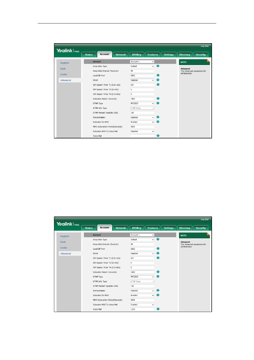254x360 pixels.
Task: Click DTMF Payload Type 101 field, upper screenshot
Action: tap(142, 113)
